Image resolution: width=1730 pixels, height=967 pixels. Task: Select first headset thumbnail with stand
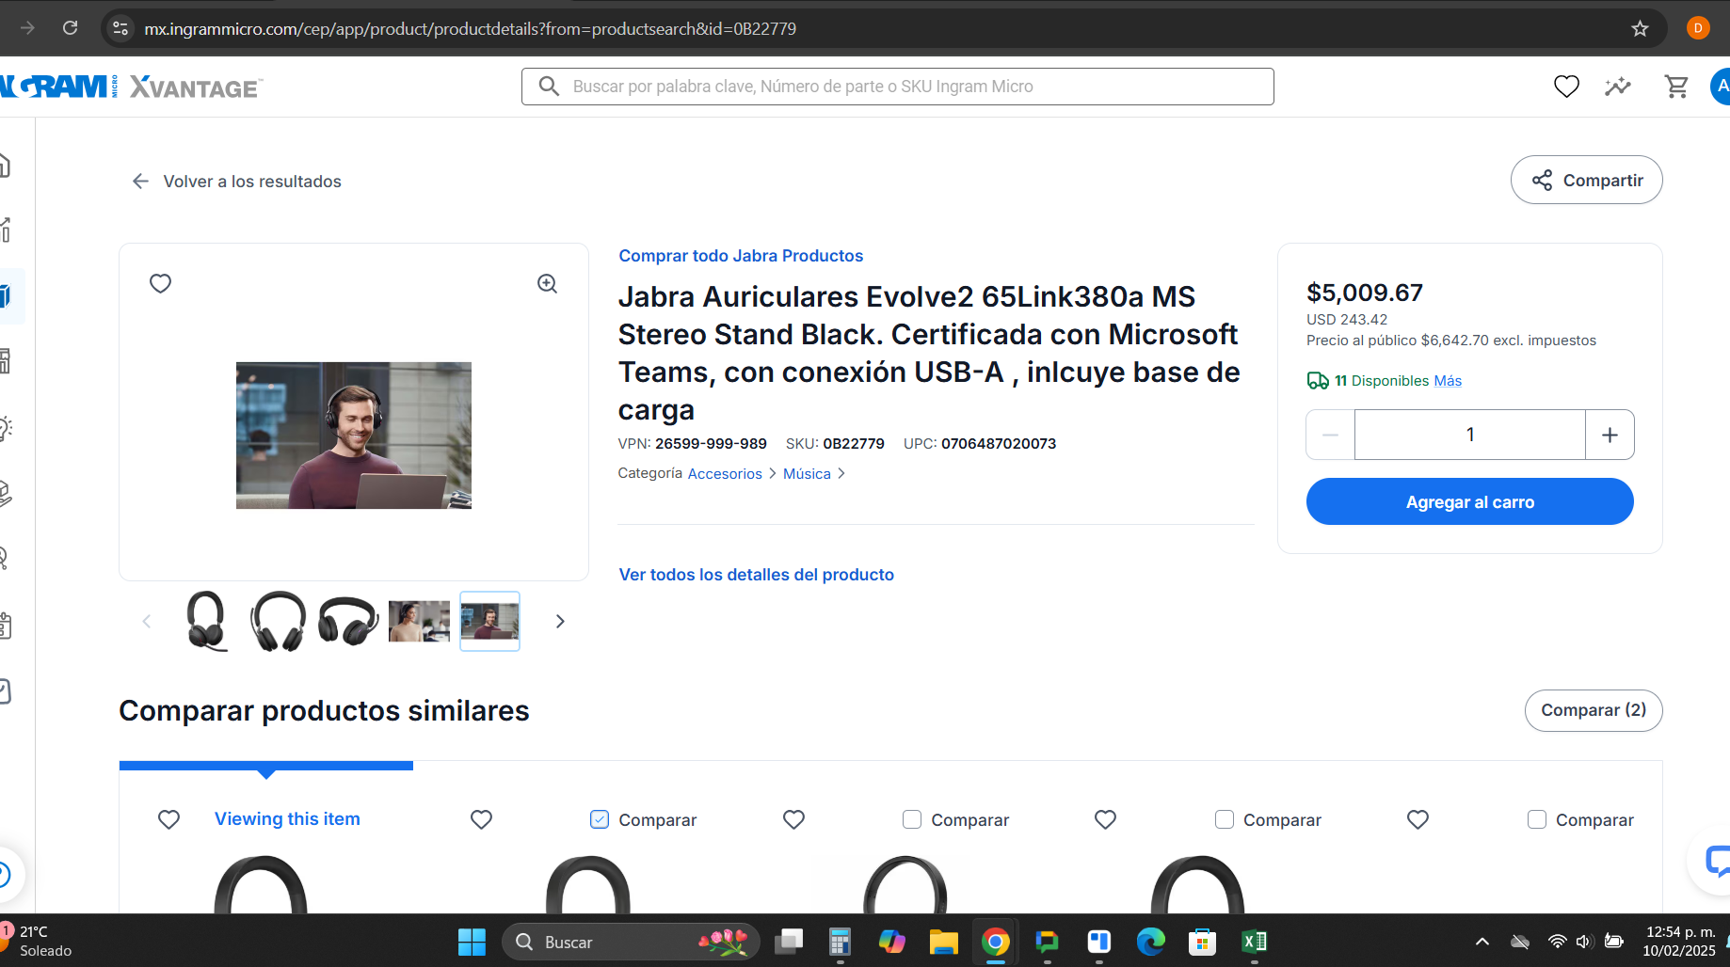pyautogui.click(x=207, y=621)
